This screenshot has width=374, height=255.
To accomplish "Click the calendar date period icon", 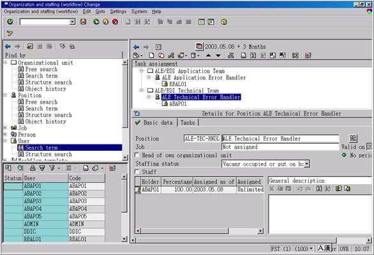I will click(x=199, y=47).
